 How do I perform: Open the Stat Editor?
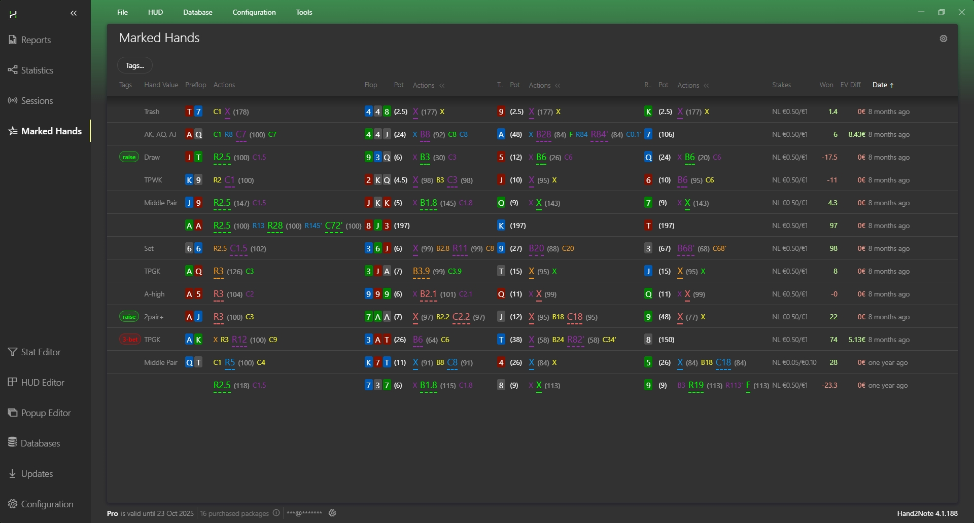pos(41,352)
